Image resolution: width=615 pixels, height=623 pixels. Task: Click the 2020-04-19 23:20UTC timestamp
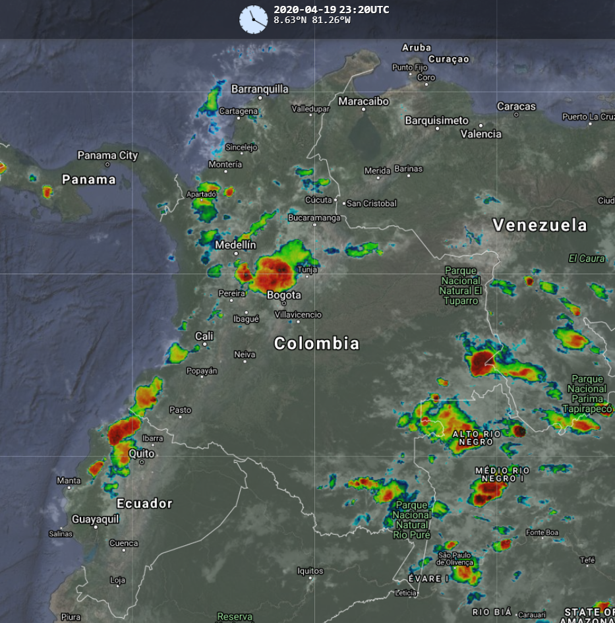tap(331, 10)
